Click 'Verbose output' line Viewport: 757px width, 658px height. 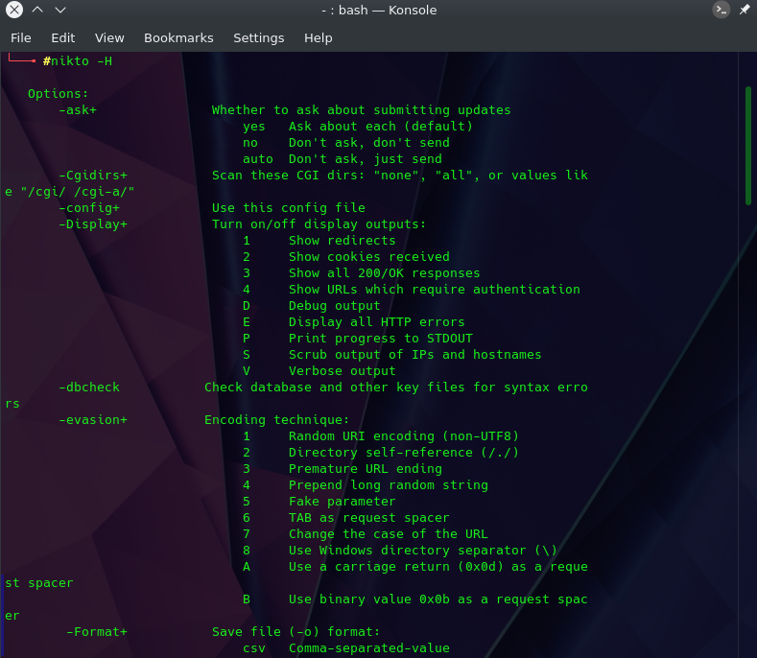(343, 371)
